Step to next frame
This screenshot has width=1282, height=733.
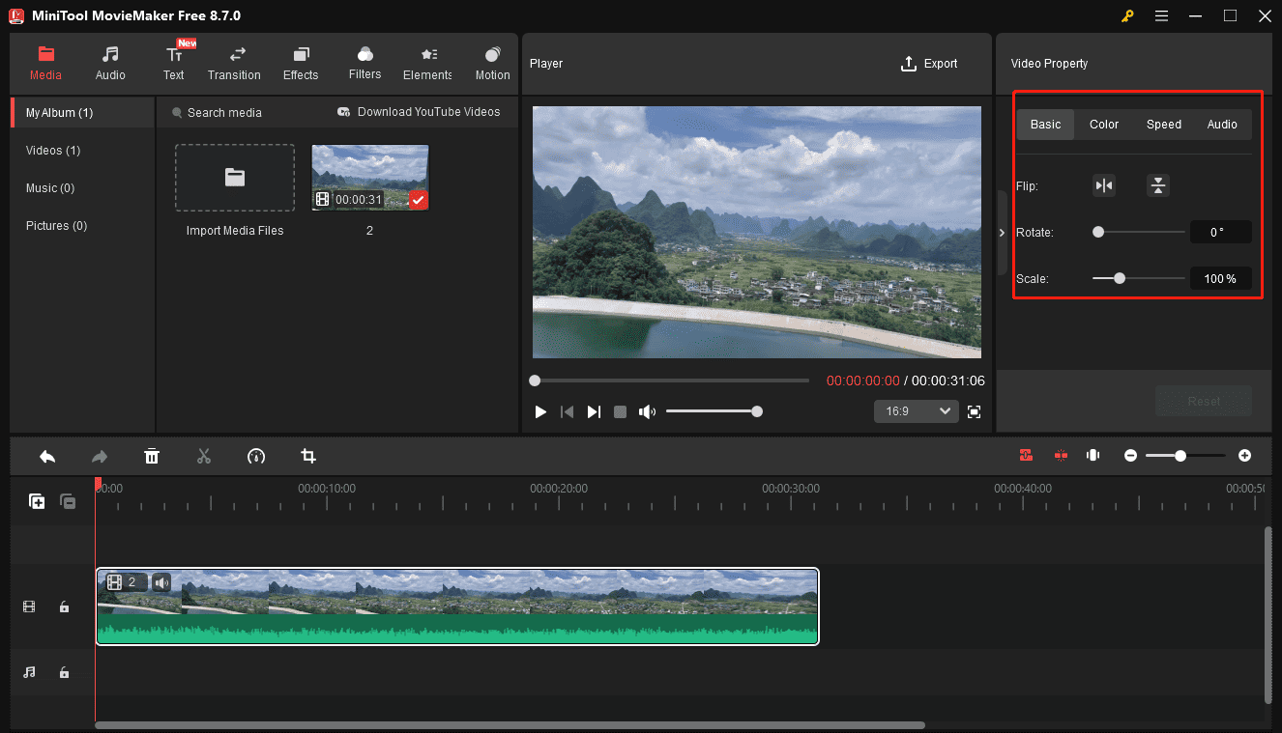pos(594,412)
